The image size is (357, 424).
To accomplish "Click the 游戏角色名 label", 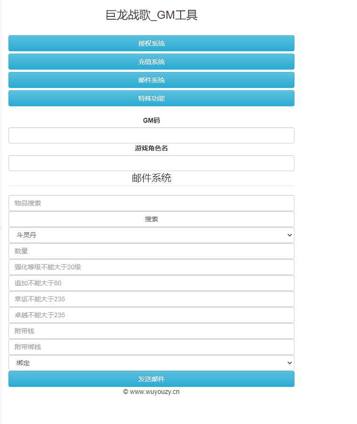I will pos(151,148).
